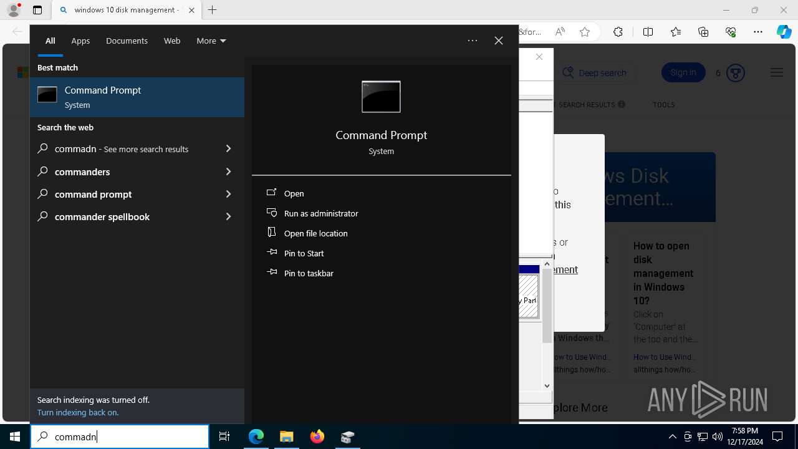The image size is (798, 449).
Task: Click the Bing Sign in button
Action: pyautogui.click(x=683, y=72)
